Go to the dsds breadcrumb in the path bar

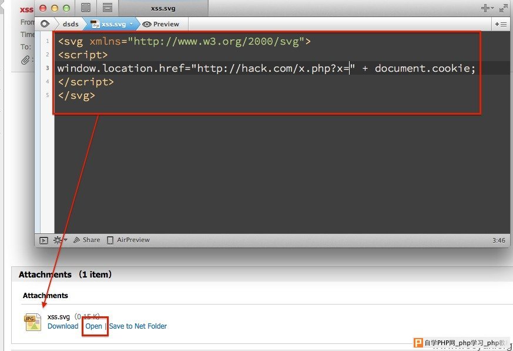(x=71, y=24)
